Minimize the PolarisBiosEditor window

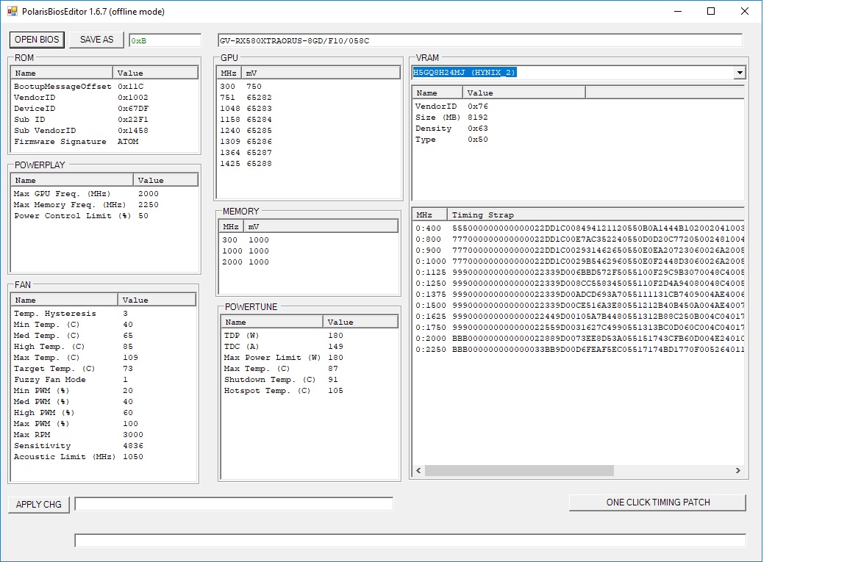(678, 11)
